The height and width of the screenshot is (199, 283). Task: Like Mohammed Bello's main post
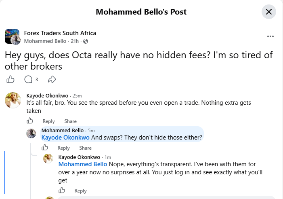coord(10,79)
